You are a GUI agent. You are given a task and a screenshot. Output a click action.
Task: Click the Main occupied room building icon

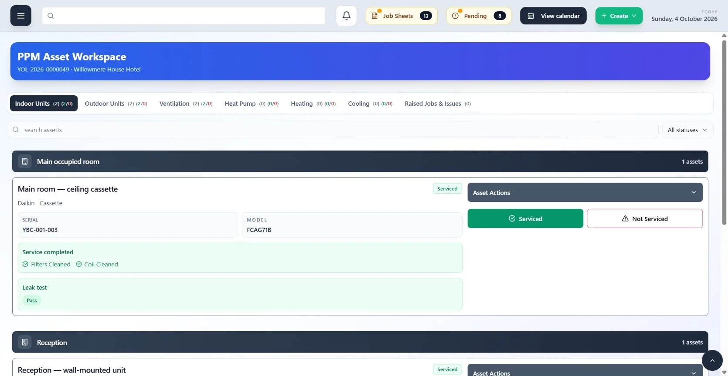click(25, 161)
